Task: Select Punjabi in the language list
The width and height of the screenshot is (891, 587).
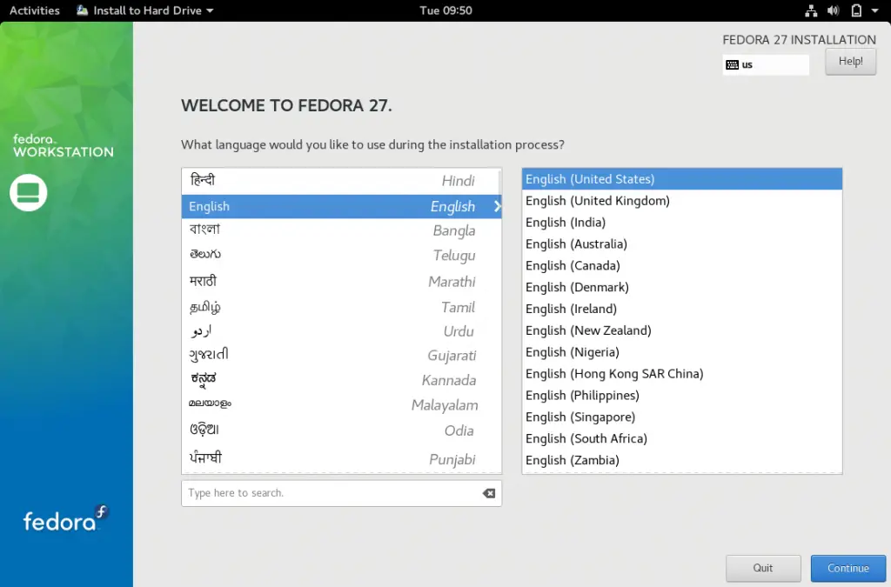Action: tap(341, 458)
